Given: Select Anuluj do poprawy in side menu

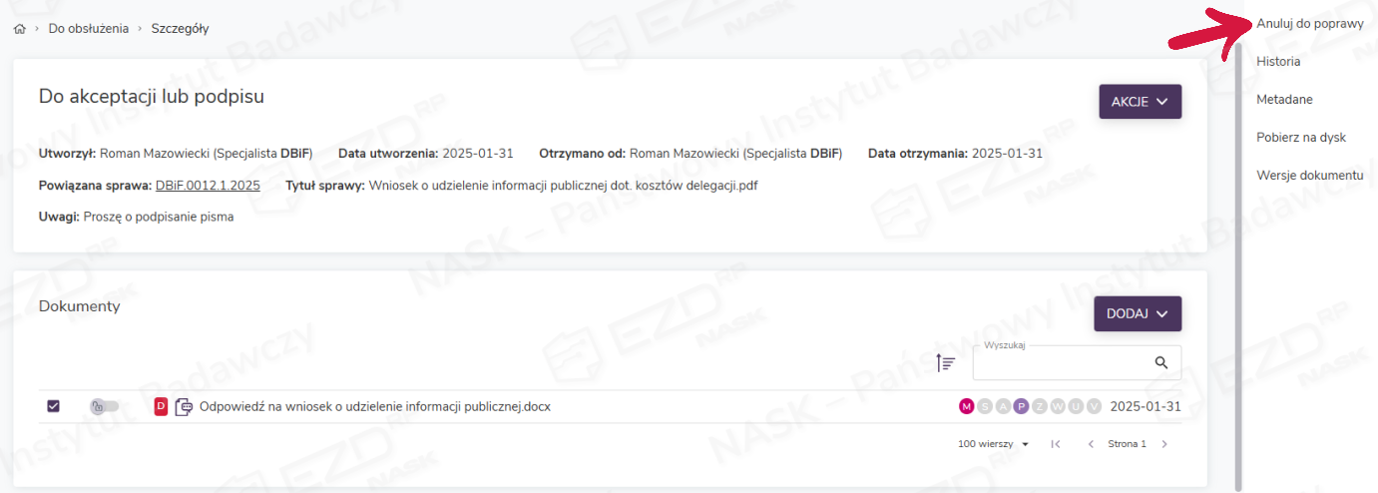Looking at the screenshot, I should (1309, 23).
